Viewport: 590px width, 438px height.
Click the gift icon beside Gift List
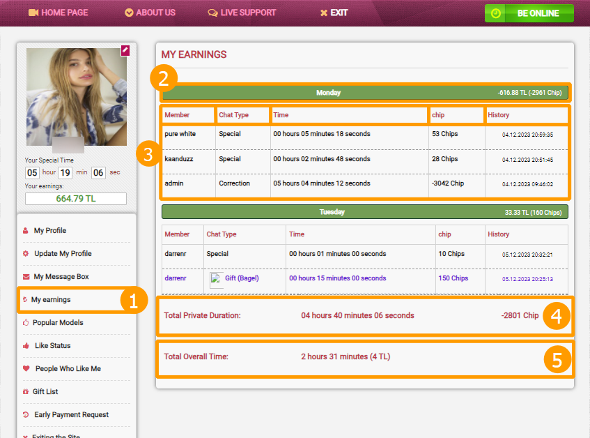26,392
